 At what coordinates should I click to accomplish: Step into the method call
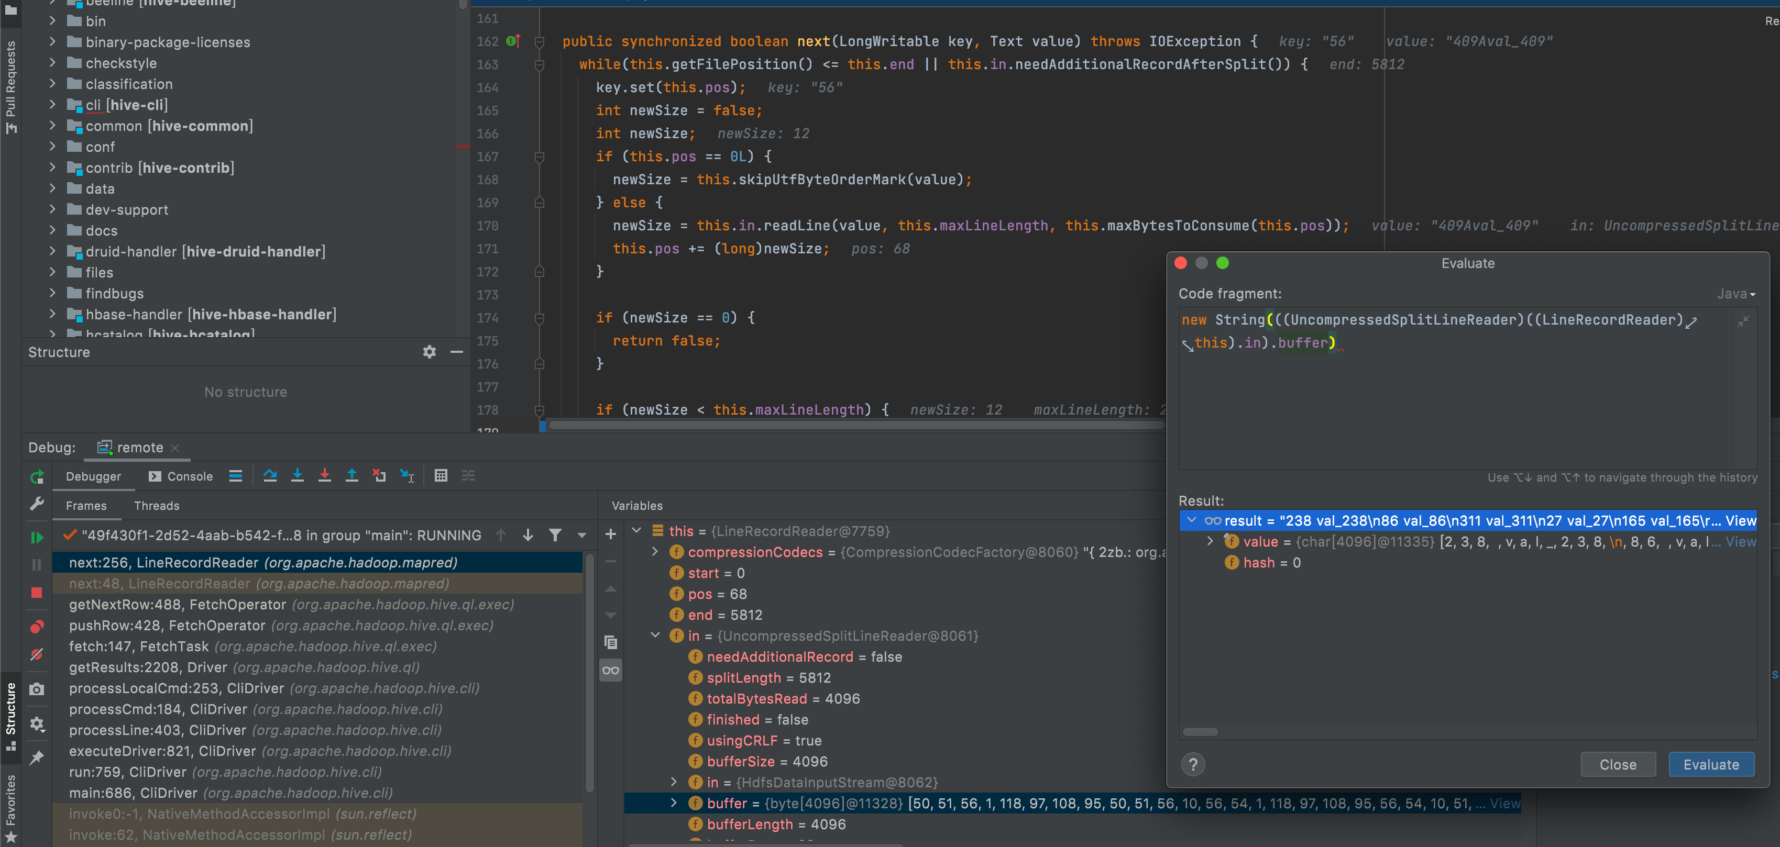[x=297, y=476]
